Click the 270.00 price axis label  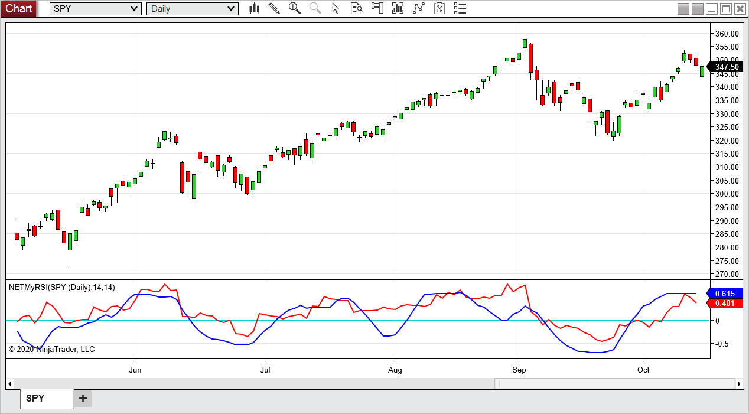pos(727,274)
